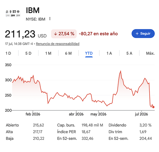Switch chart to 6 M range

point(68,53)
